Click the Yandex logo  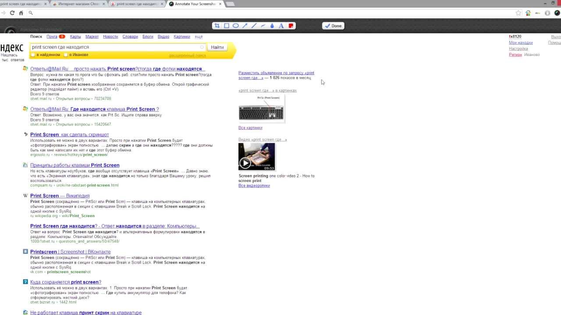[12, 48]
